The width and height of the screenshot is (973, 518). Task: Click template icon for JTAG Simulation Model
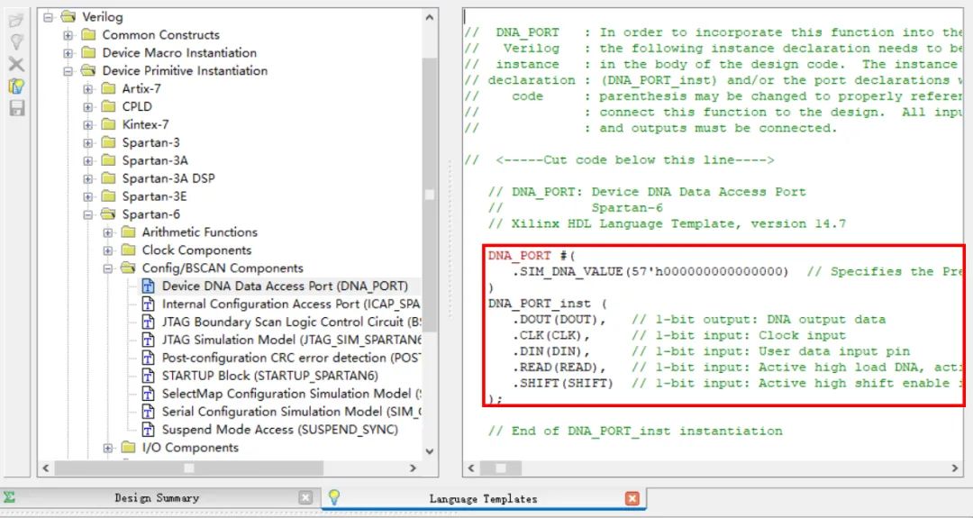coord(148,340)
